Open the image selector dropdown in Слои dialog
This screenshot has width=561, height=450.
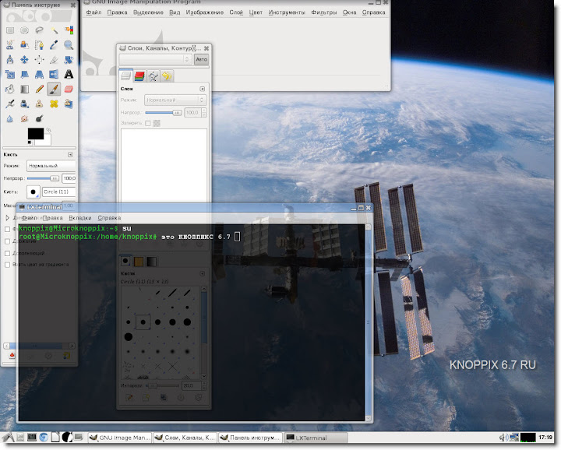click(x=155, y=59)
